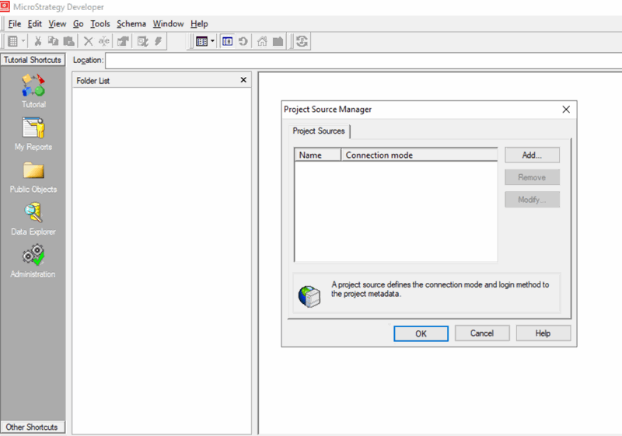Open the Administration shortcut icon
The width and height of the screenshot is (622, 436).
click(x=33, y=255)
